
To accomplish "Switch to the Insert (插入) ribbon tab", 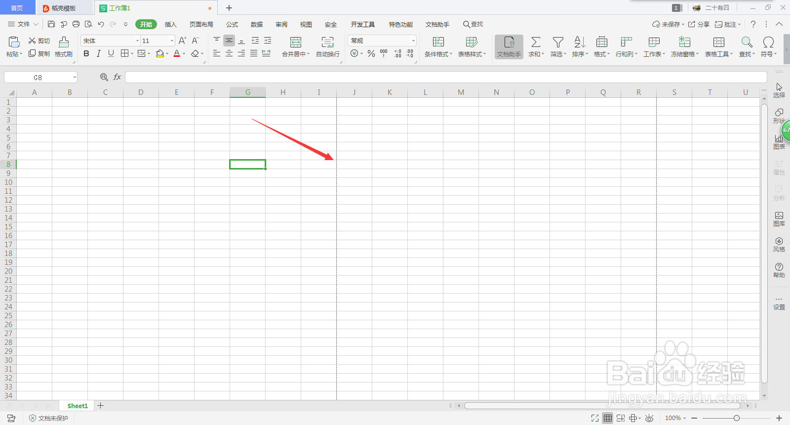I will (170, 24).
